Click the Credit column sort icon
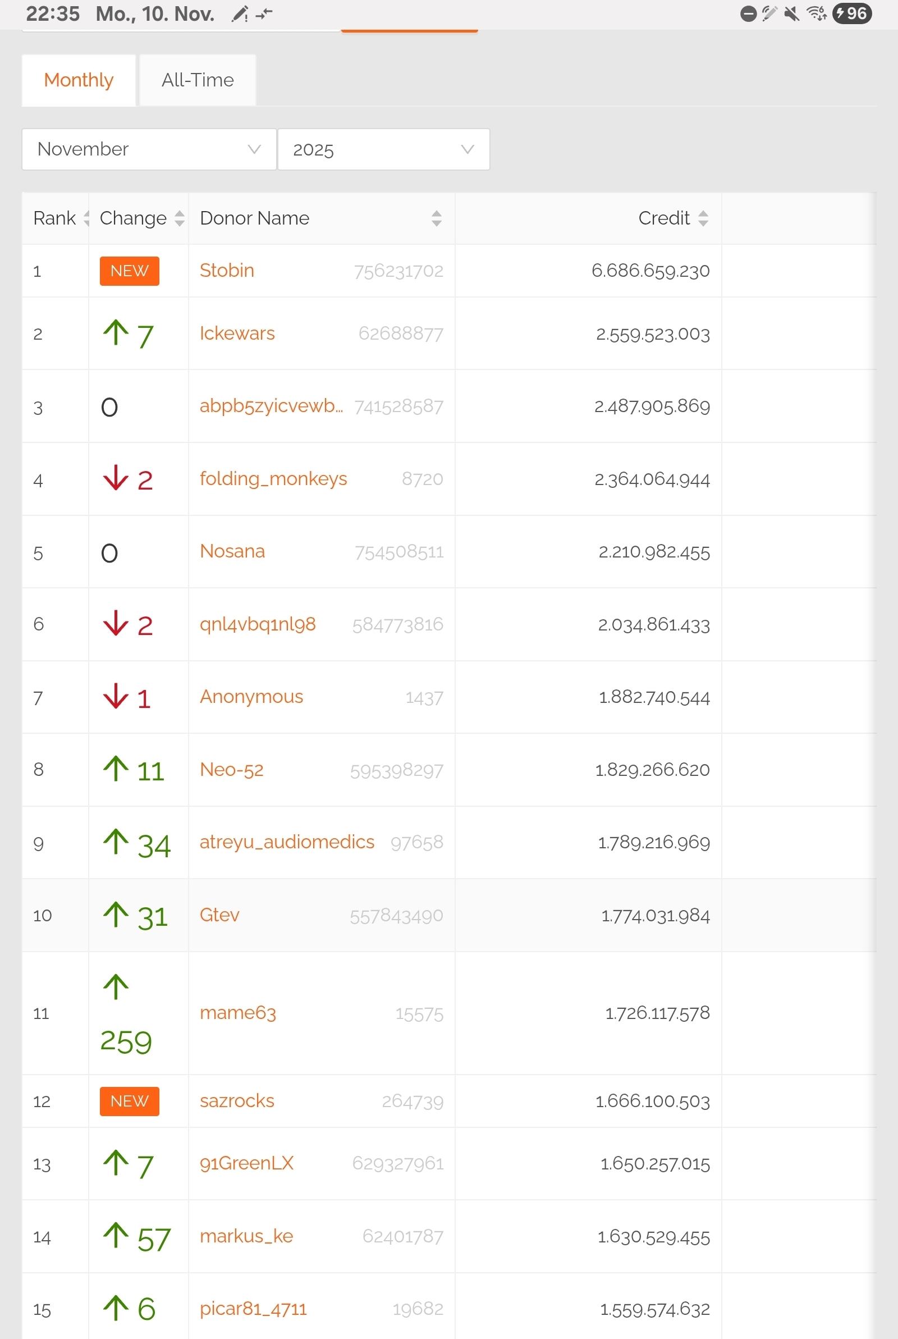Viewport: 898px width, 1339px height. point(703,218)
